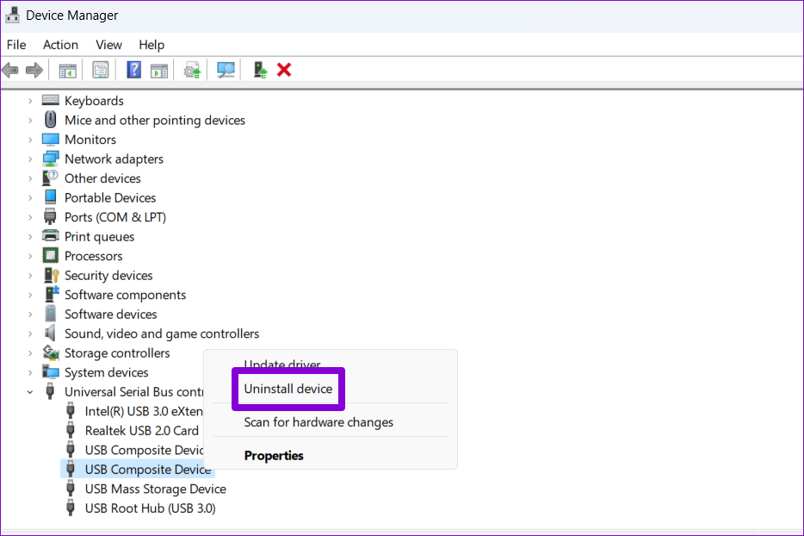The height and width of the screenshot is (536, 804).
Task: Choose Uninstall device from context menu
Action: (288, 390)
